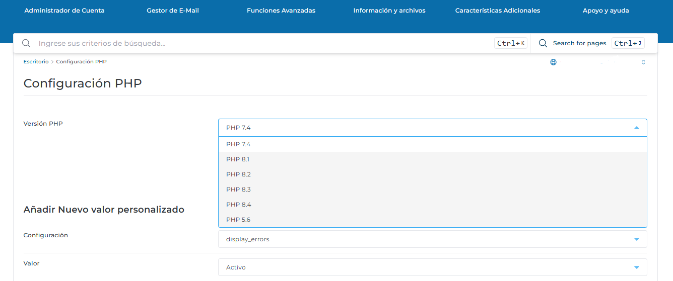
Task: Open Información y archivos menu
Action: pos(389,11)
